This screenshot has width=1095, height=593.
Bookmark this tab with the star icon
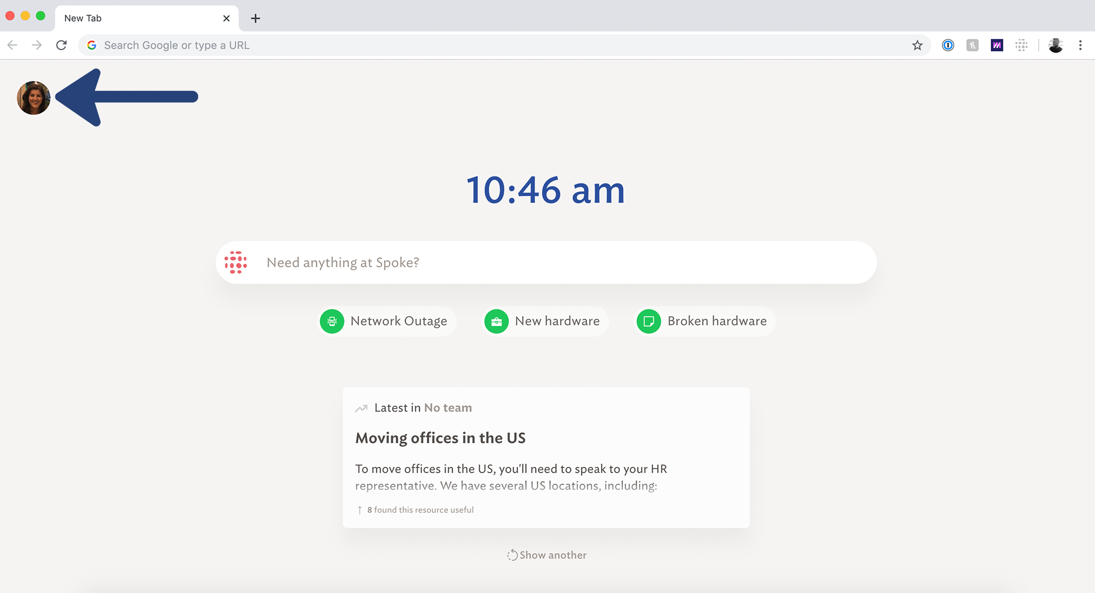917,45
